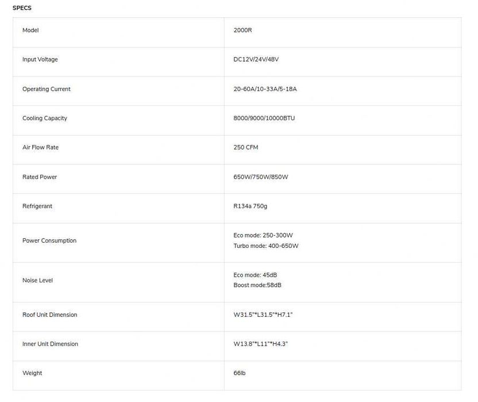
Task: Select the 250 CFM value
Action: [x=246, y=147]
